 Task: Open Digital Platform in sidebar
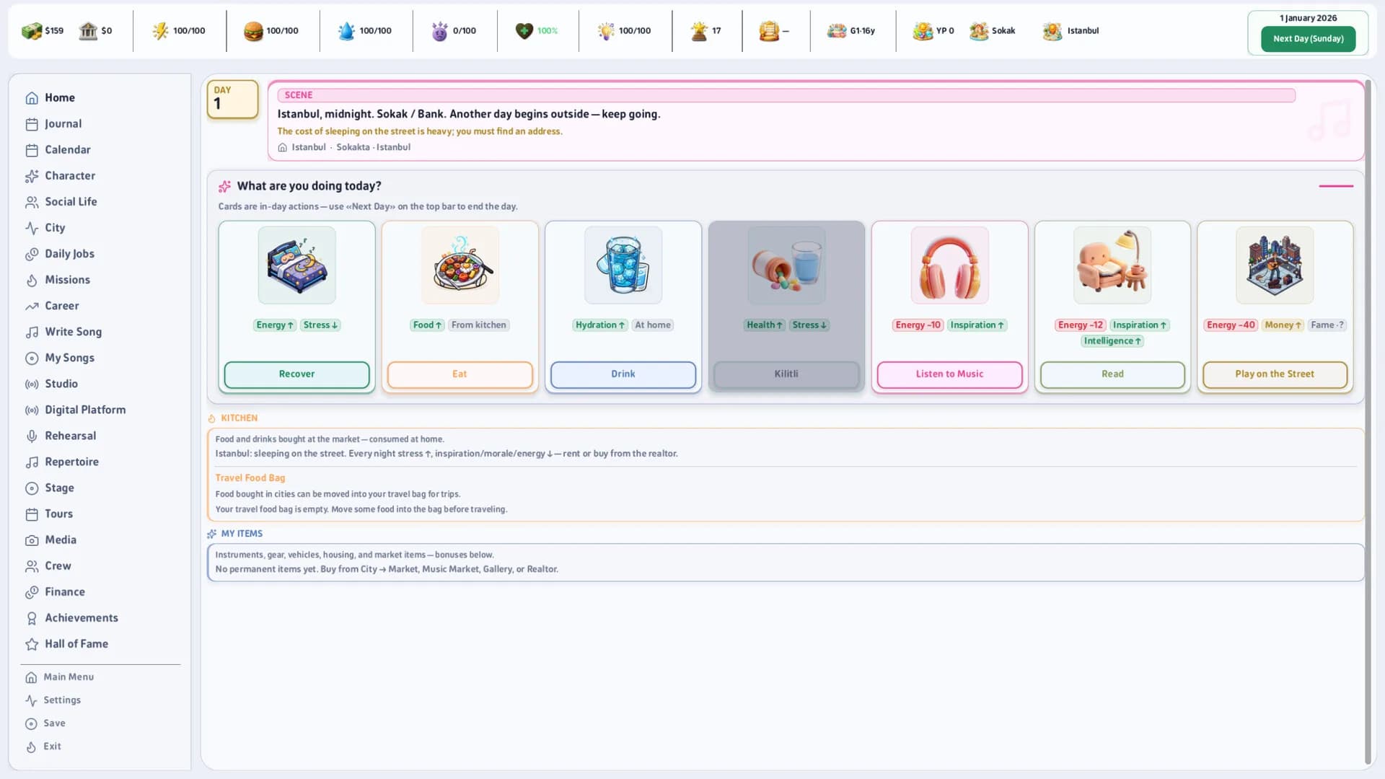point(85,410)
